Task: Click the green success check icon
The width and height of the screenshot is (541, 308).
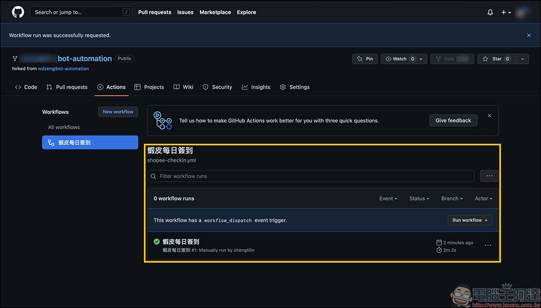Action: point(156,242)
